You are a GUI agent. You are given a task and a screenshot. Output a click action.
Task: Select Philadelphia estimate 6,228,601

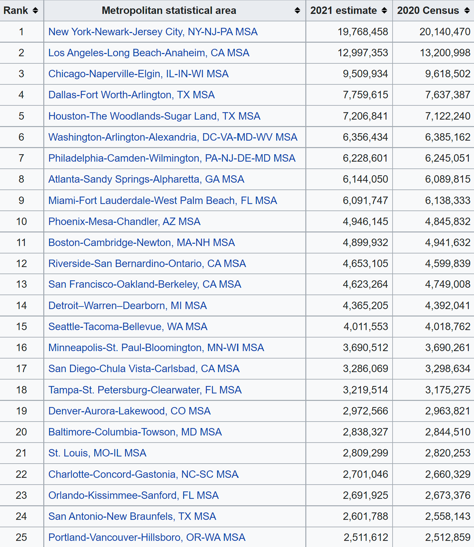point(365,158)
